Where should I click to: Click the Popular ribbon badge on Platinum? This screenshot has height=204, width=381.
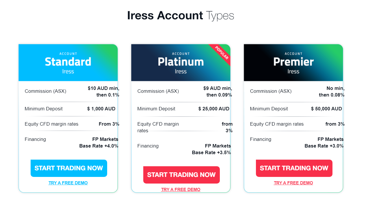click(x=222, y=53)
